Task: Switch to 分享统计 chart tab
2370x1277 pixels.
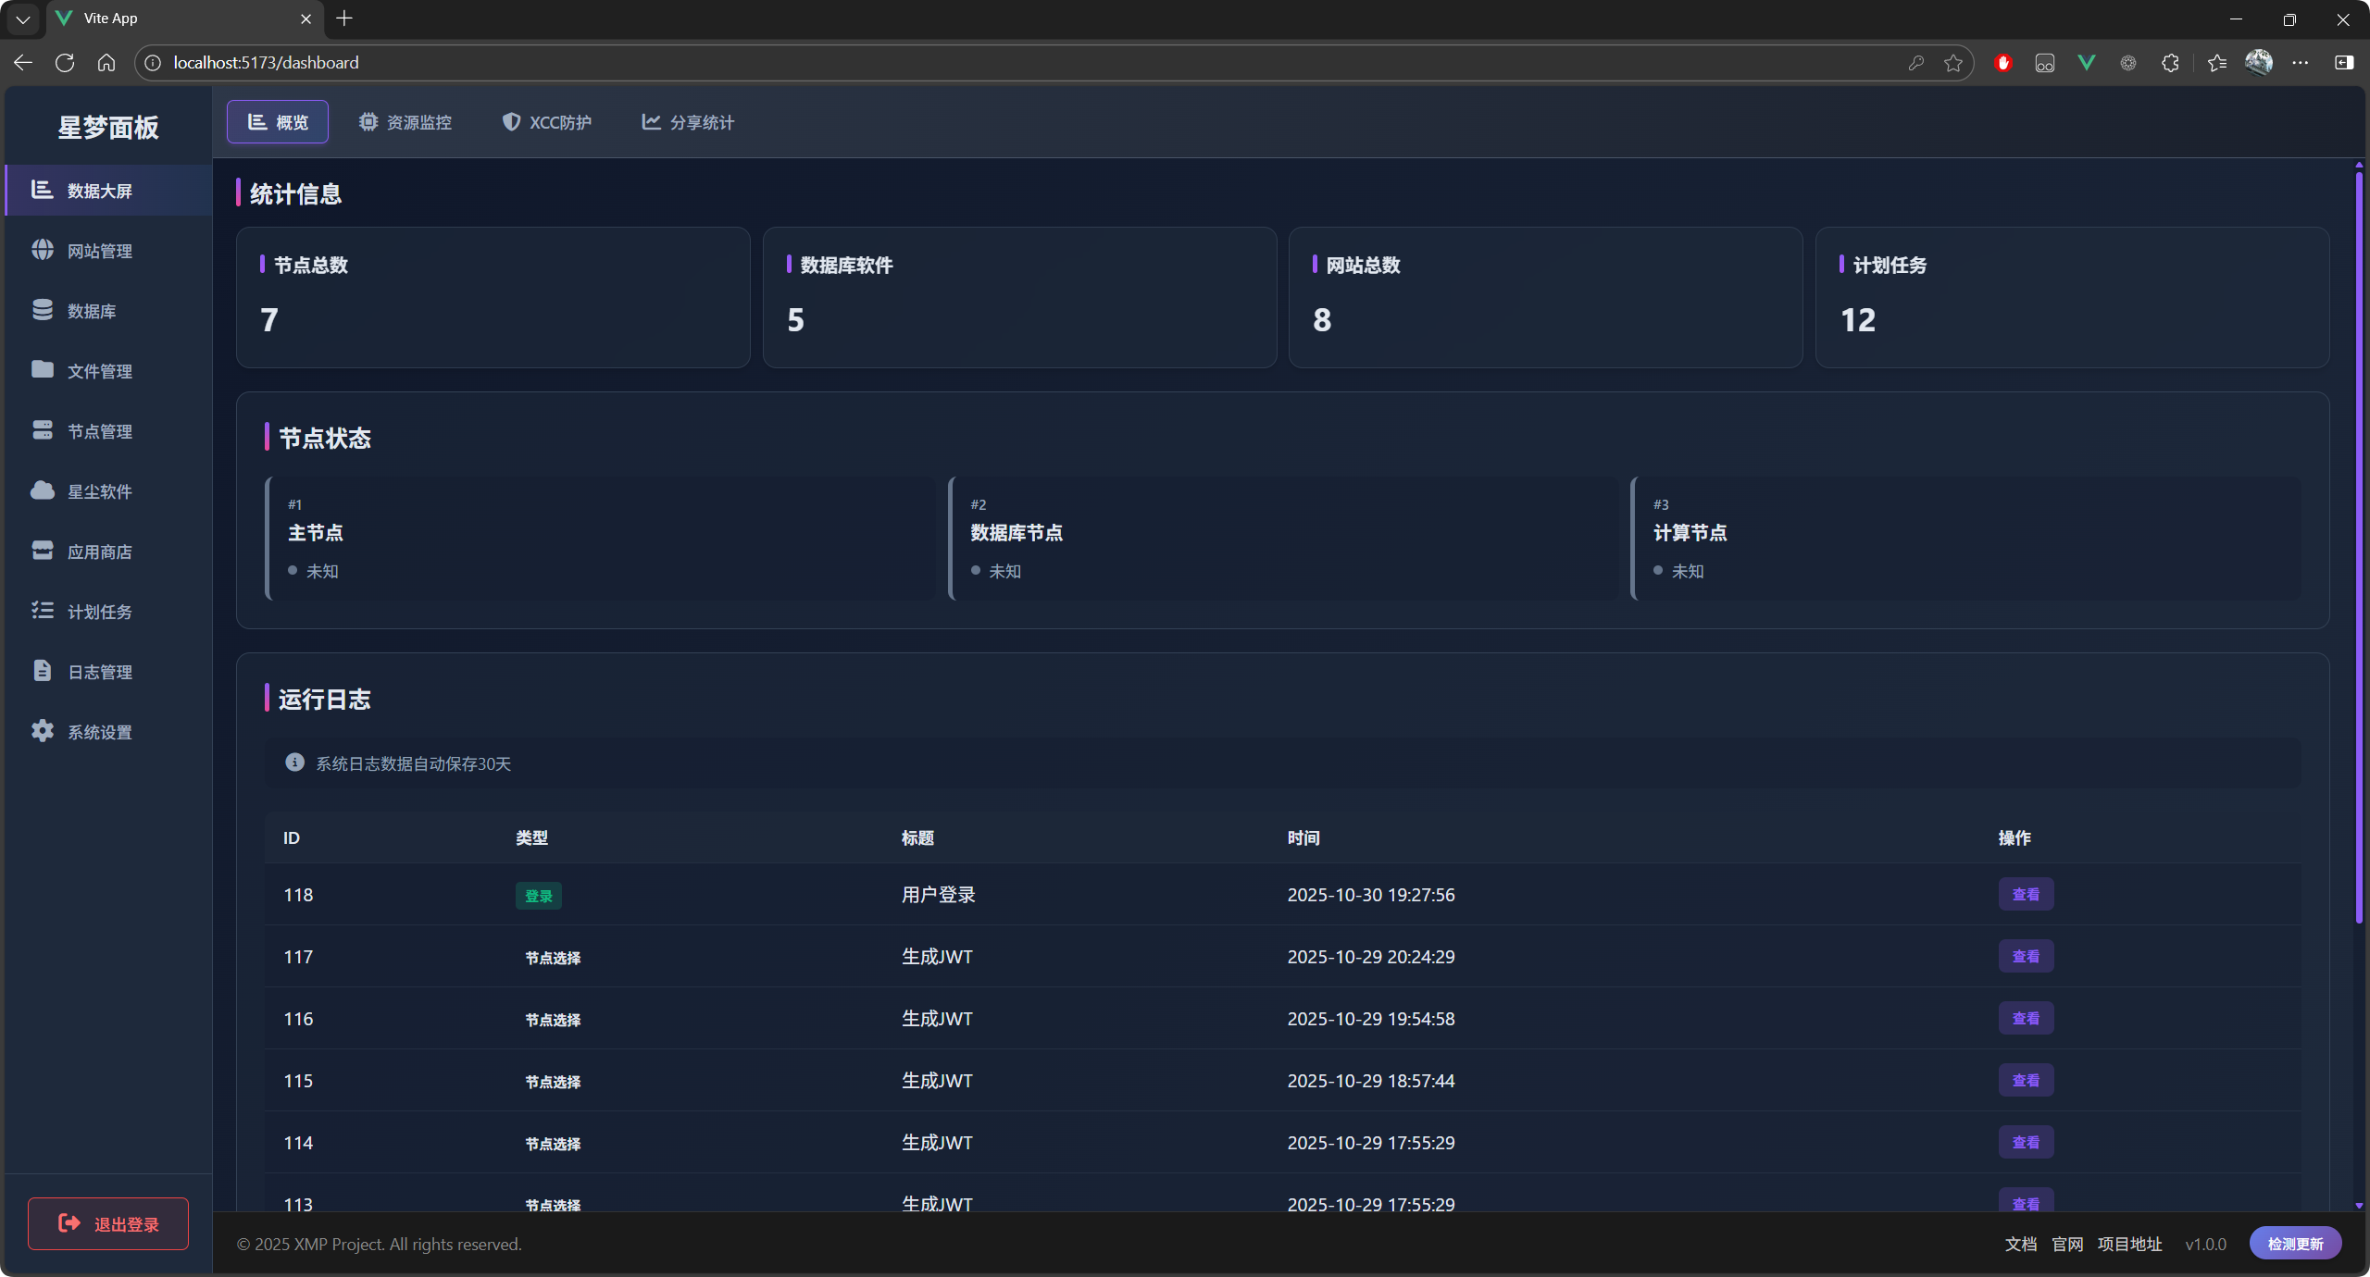Action: click(x=688, y=122)
